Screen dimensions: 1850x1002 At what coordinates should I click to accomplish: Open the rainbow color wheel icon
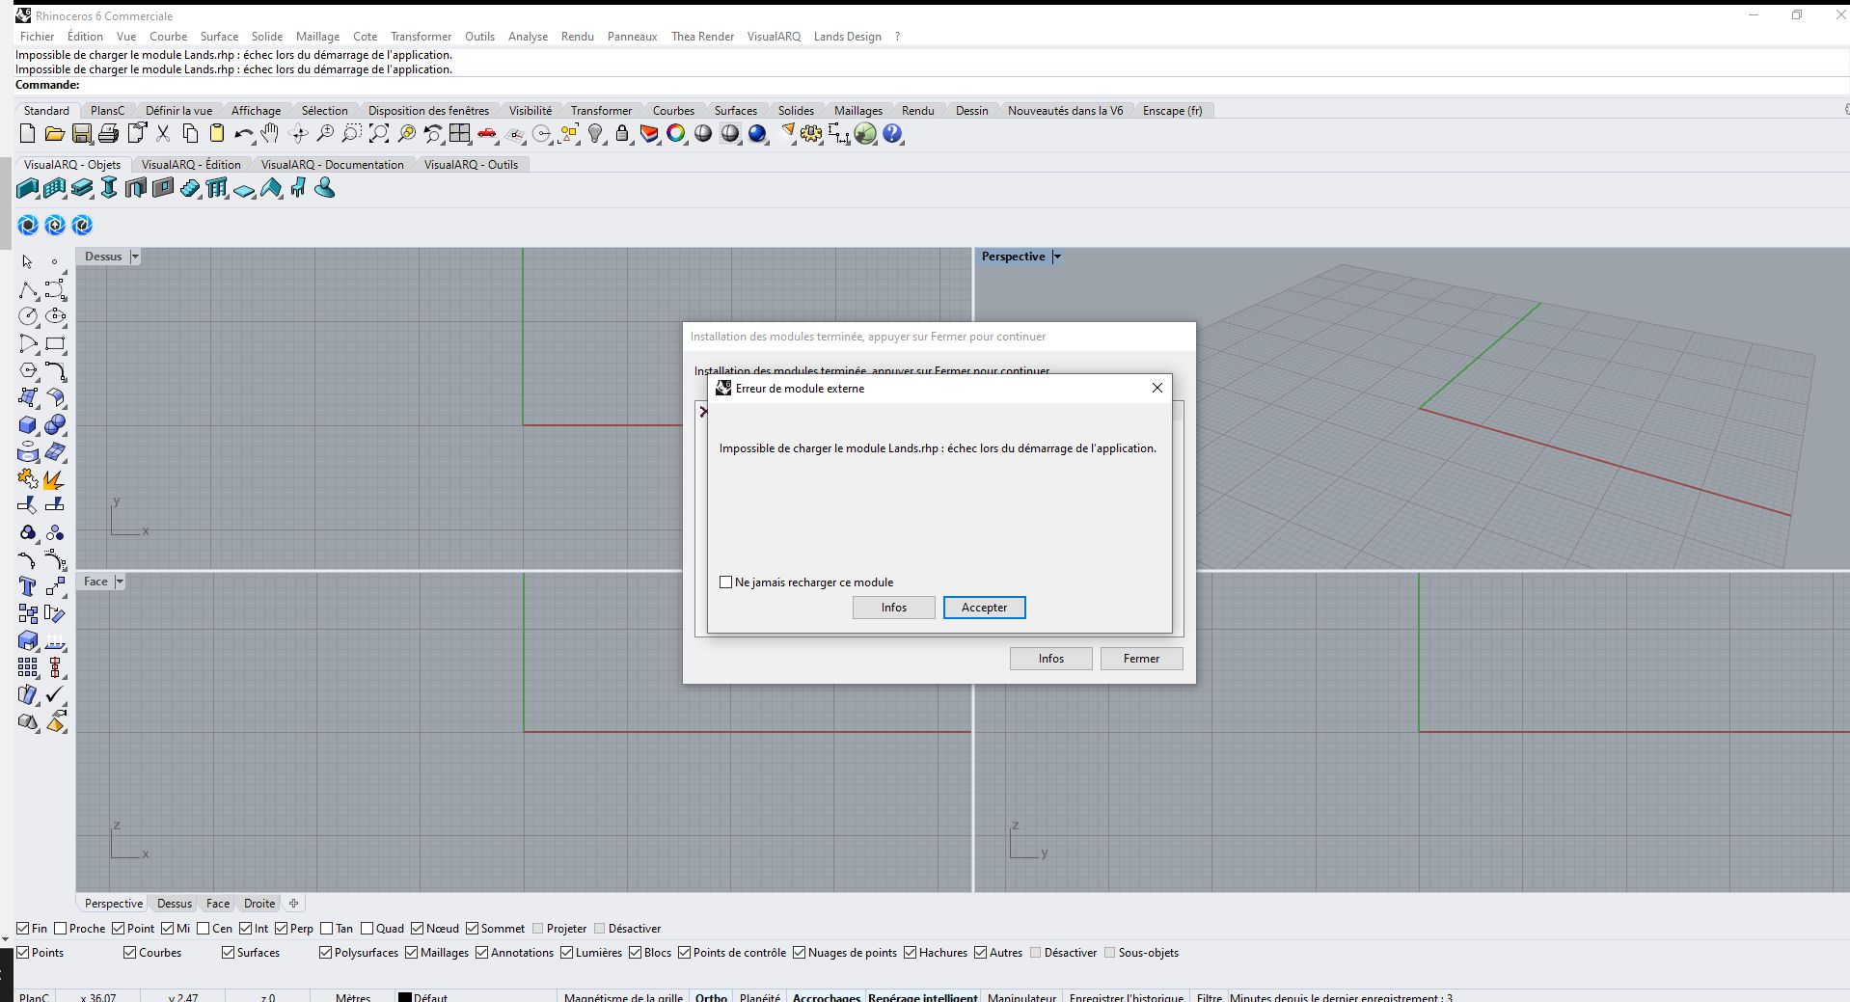tap(676, 134)
